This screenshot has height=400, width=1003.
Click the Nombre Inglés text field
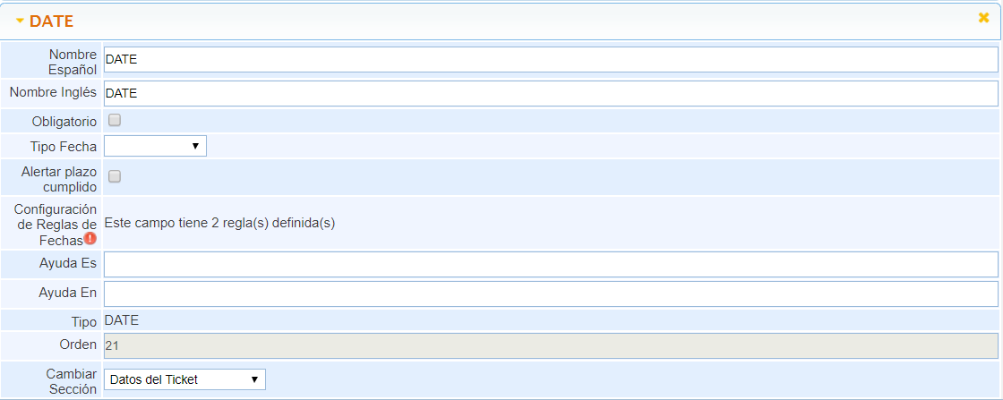(x=550, y=93)
